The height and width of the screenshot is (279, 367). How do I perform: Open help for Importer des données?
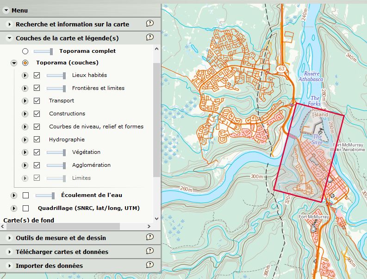click(x=149, y=265)
